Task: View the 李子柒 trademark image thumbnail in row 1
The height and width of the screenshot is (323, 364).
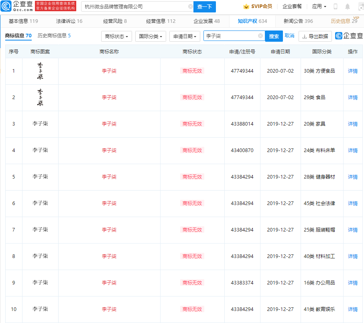Action: coord(40,71)
